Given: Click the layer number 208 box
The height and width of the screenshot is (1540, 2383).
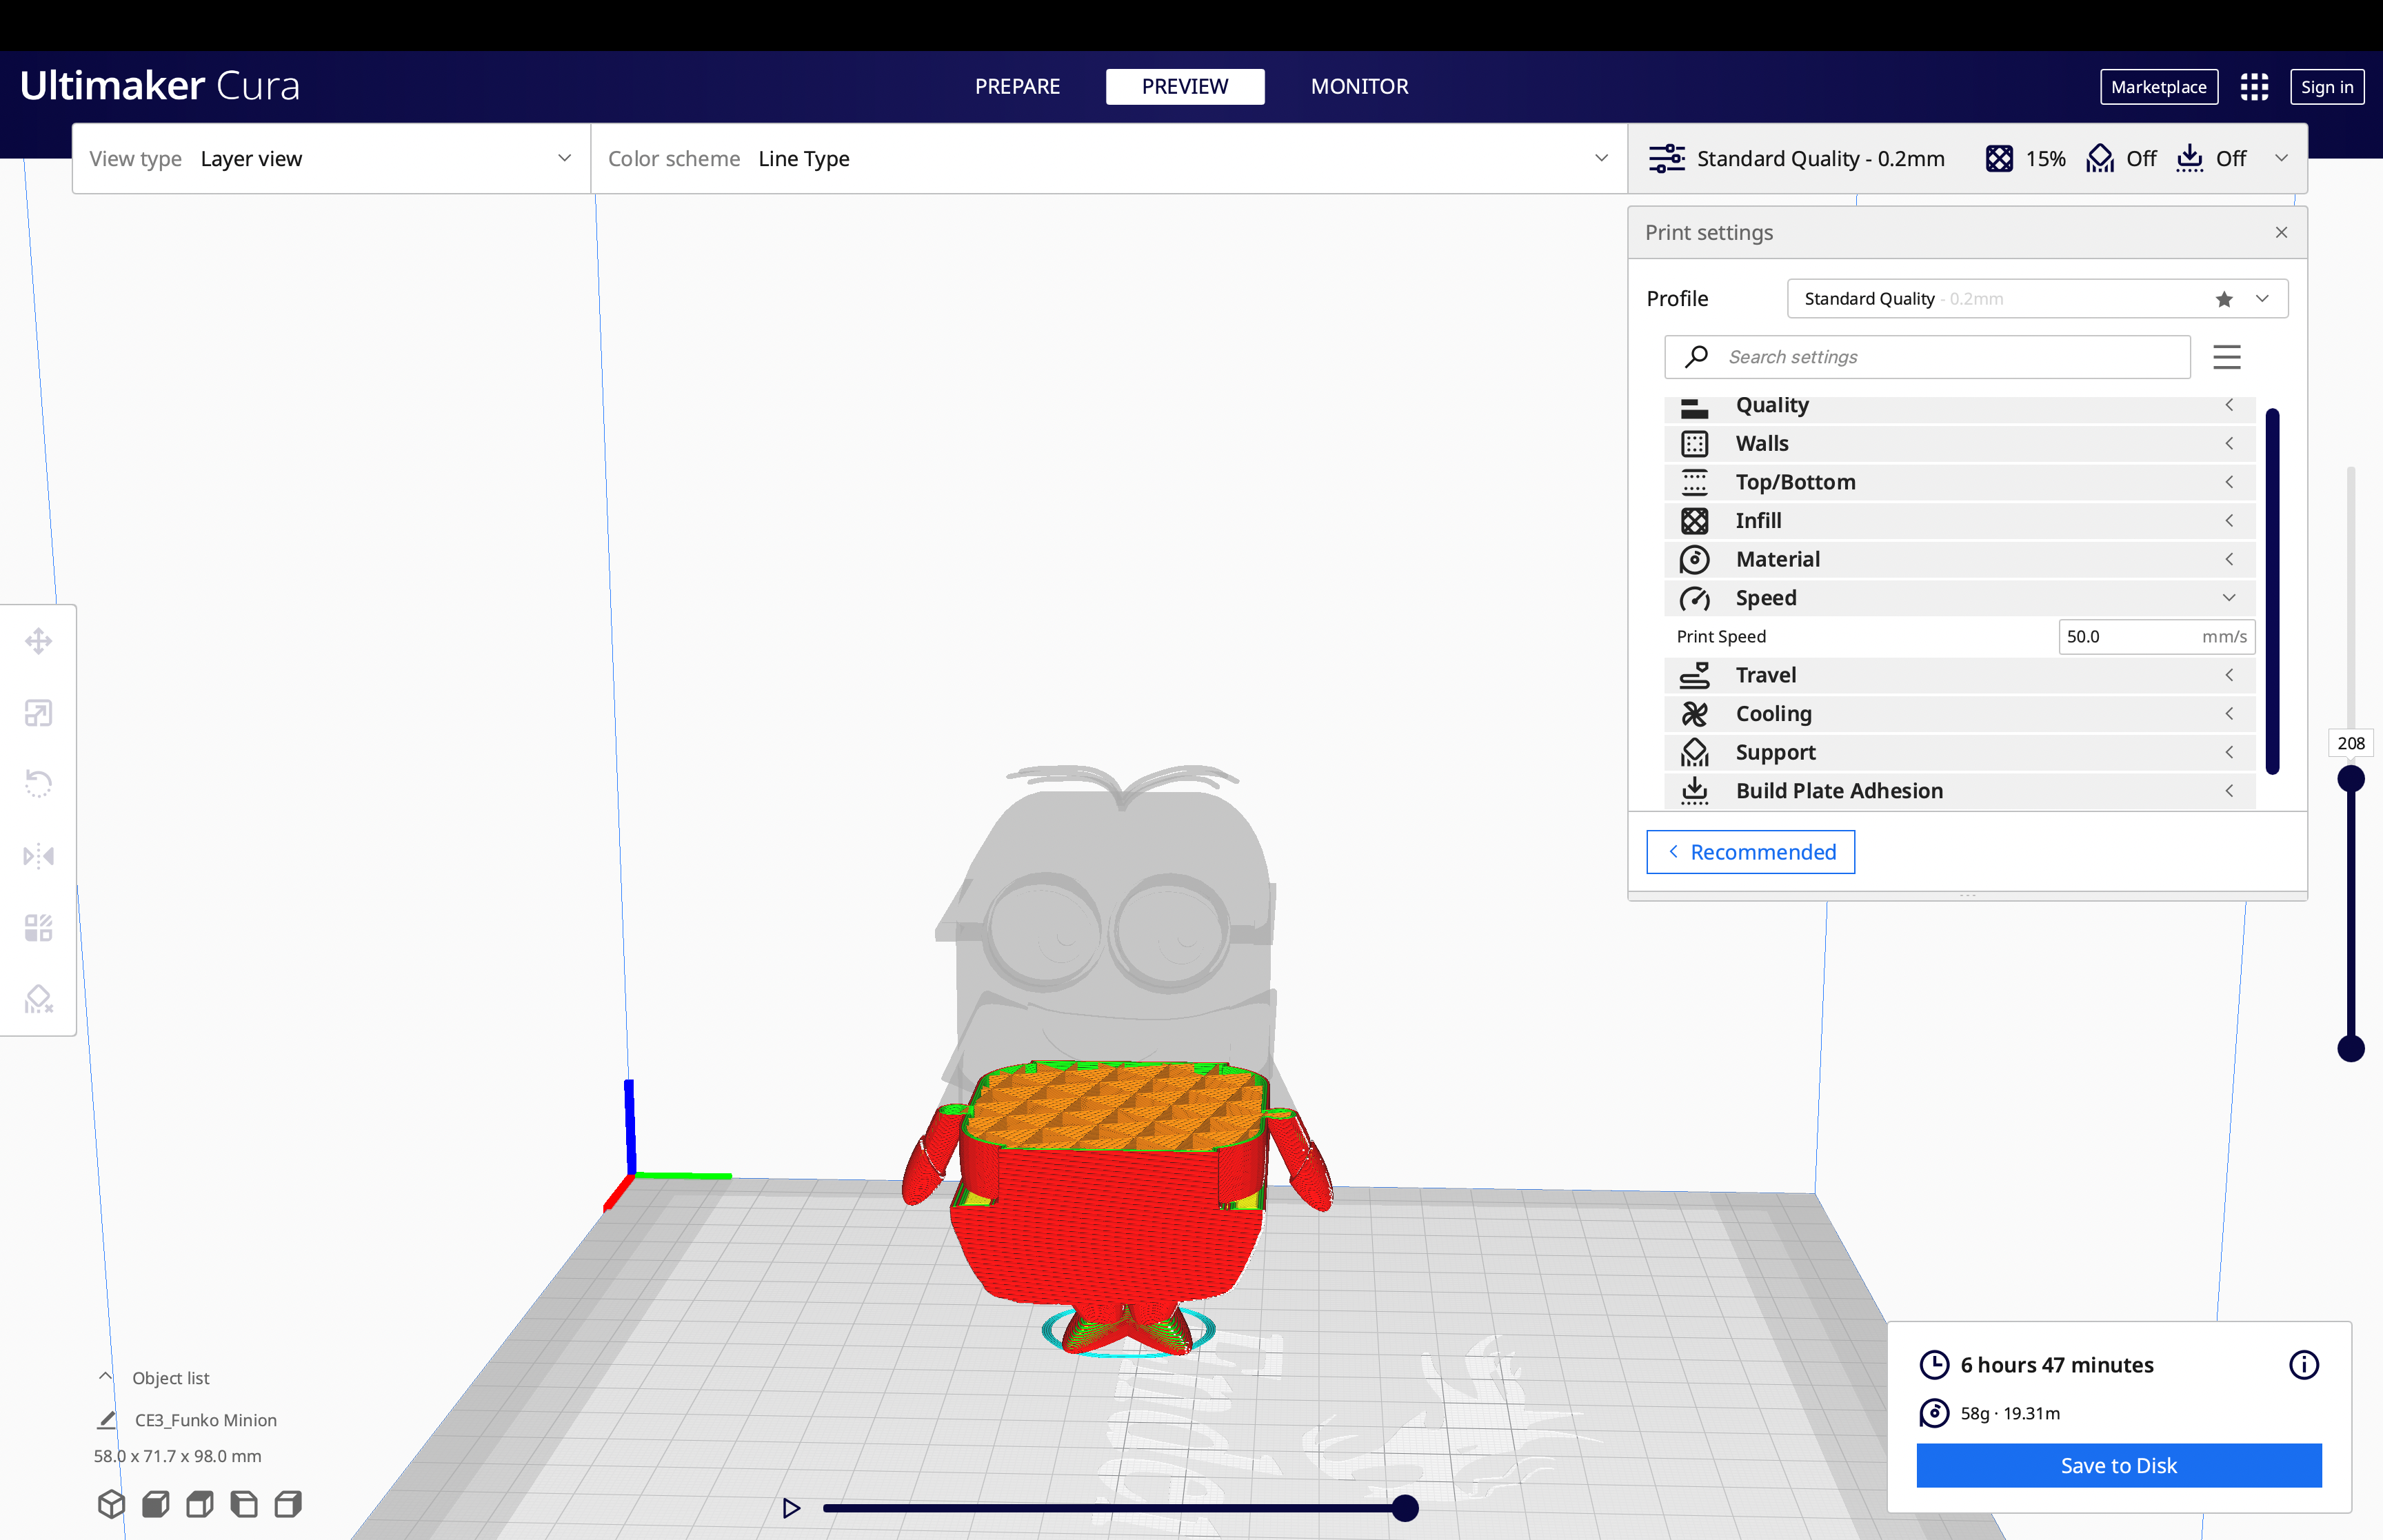Looking at the screenshot, I should click(2351, 743).
